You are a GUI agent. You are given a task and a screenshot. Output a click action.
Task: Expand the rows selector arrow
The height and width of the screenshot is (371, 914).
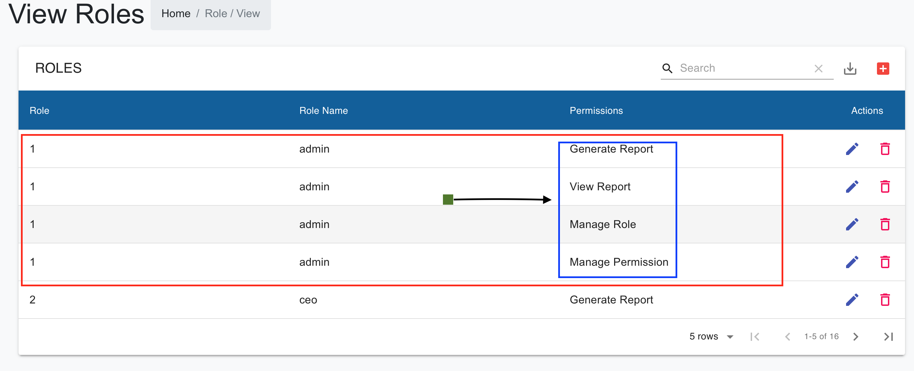(730, 336)
